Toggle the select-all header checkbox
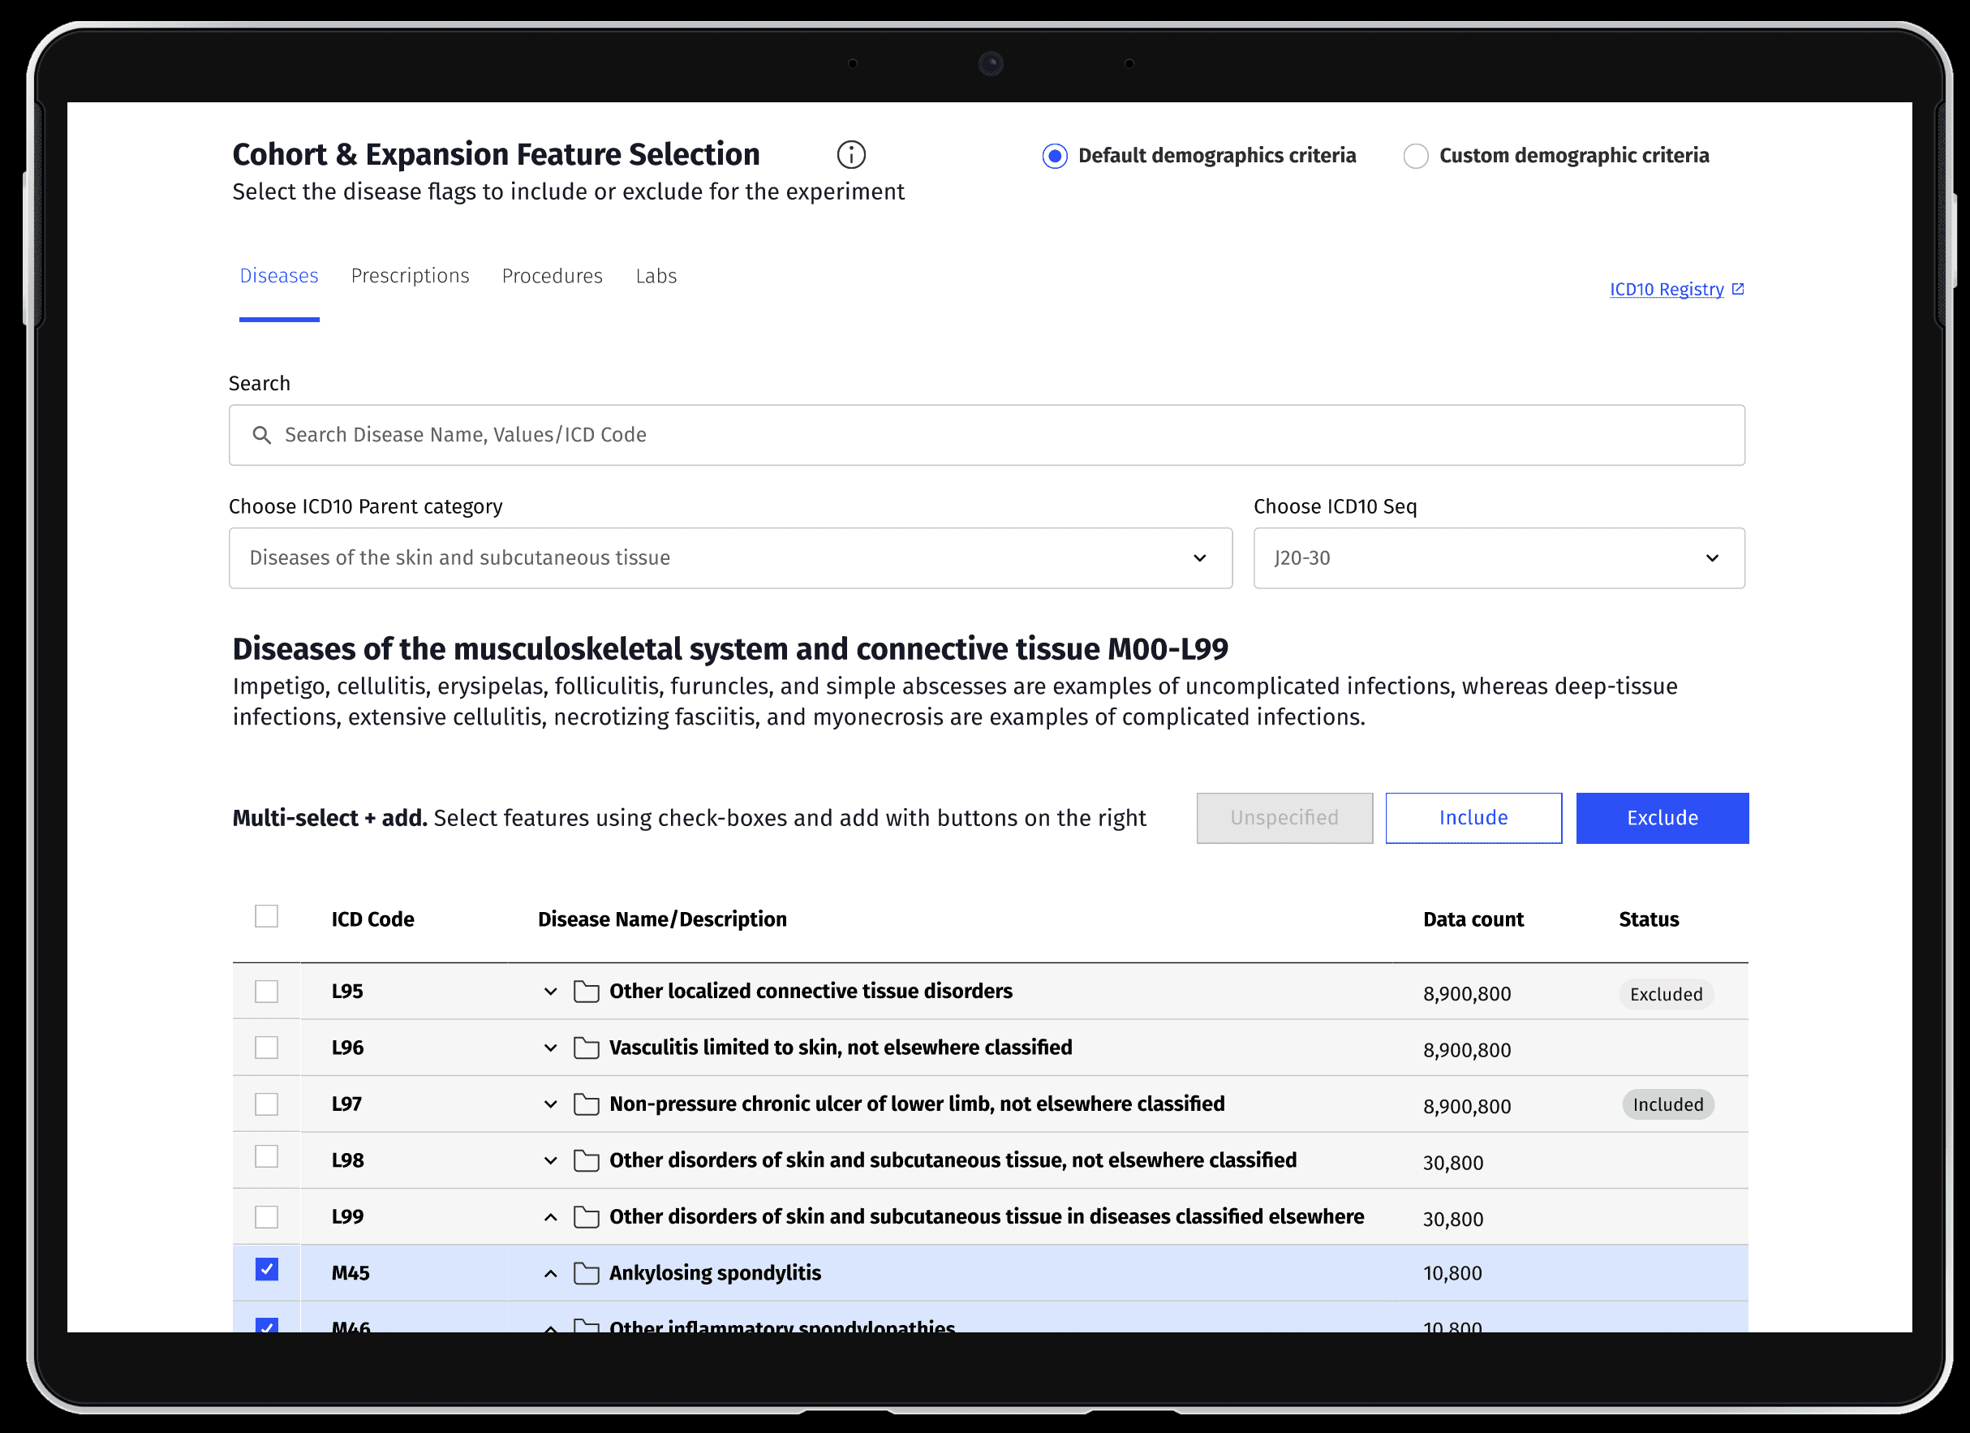The image size is (1970, 1433). click(x=267, y=916)
